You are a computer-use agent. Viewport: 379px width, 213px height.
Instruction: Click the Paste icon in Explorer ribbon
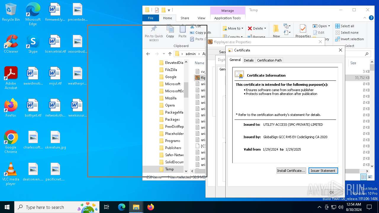pos(182,31)
